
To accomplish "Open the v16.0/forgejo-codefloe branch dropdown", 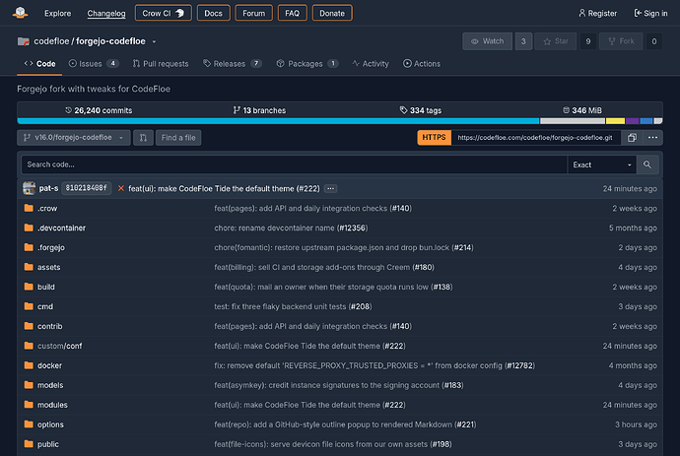I will 74,138.
